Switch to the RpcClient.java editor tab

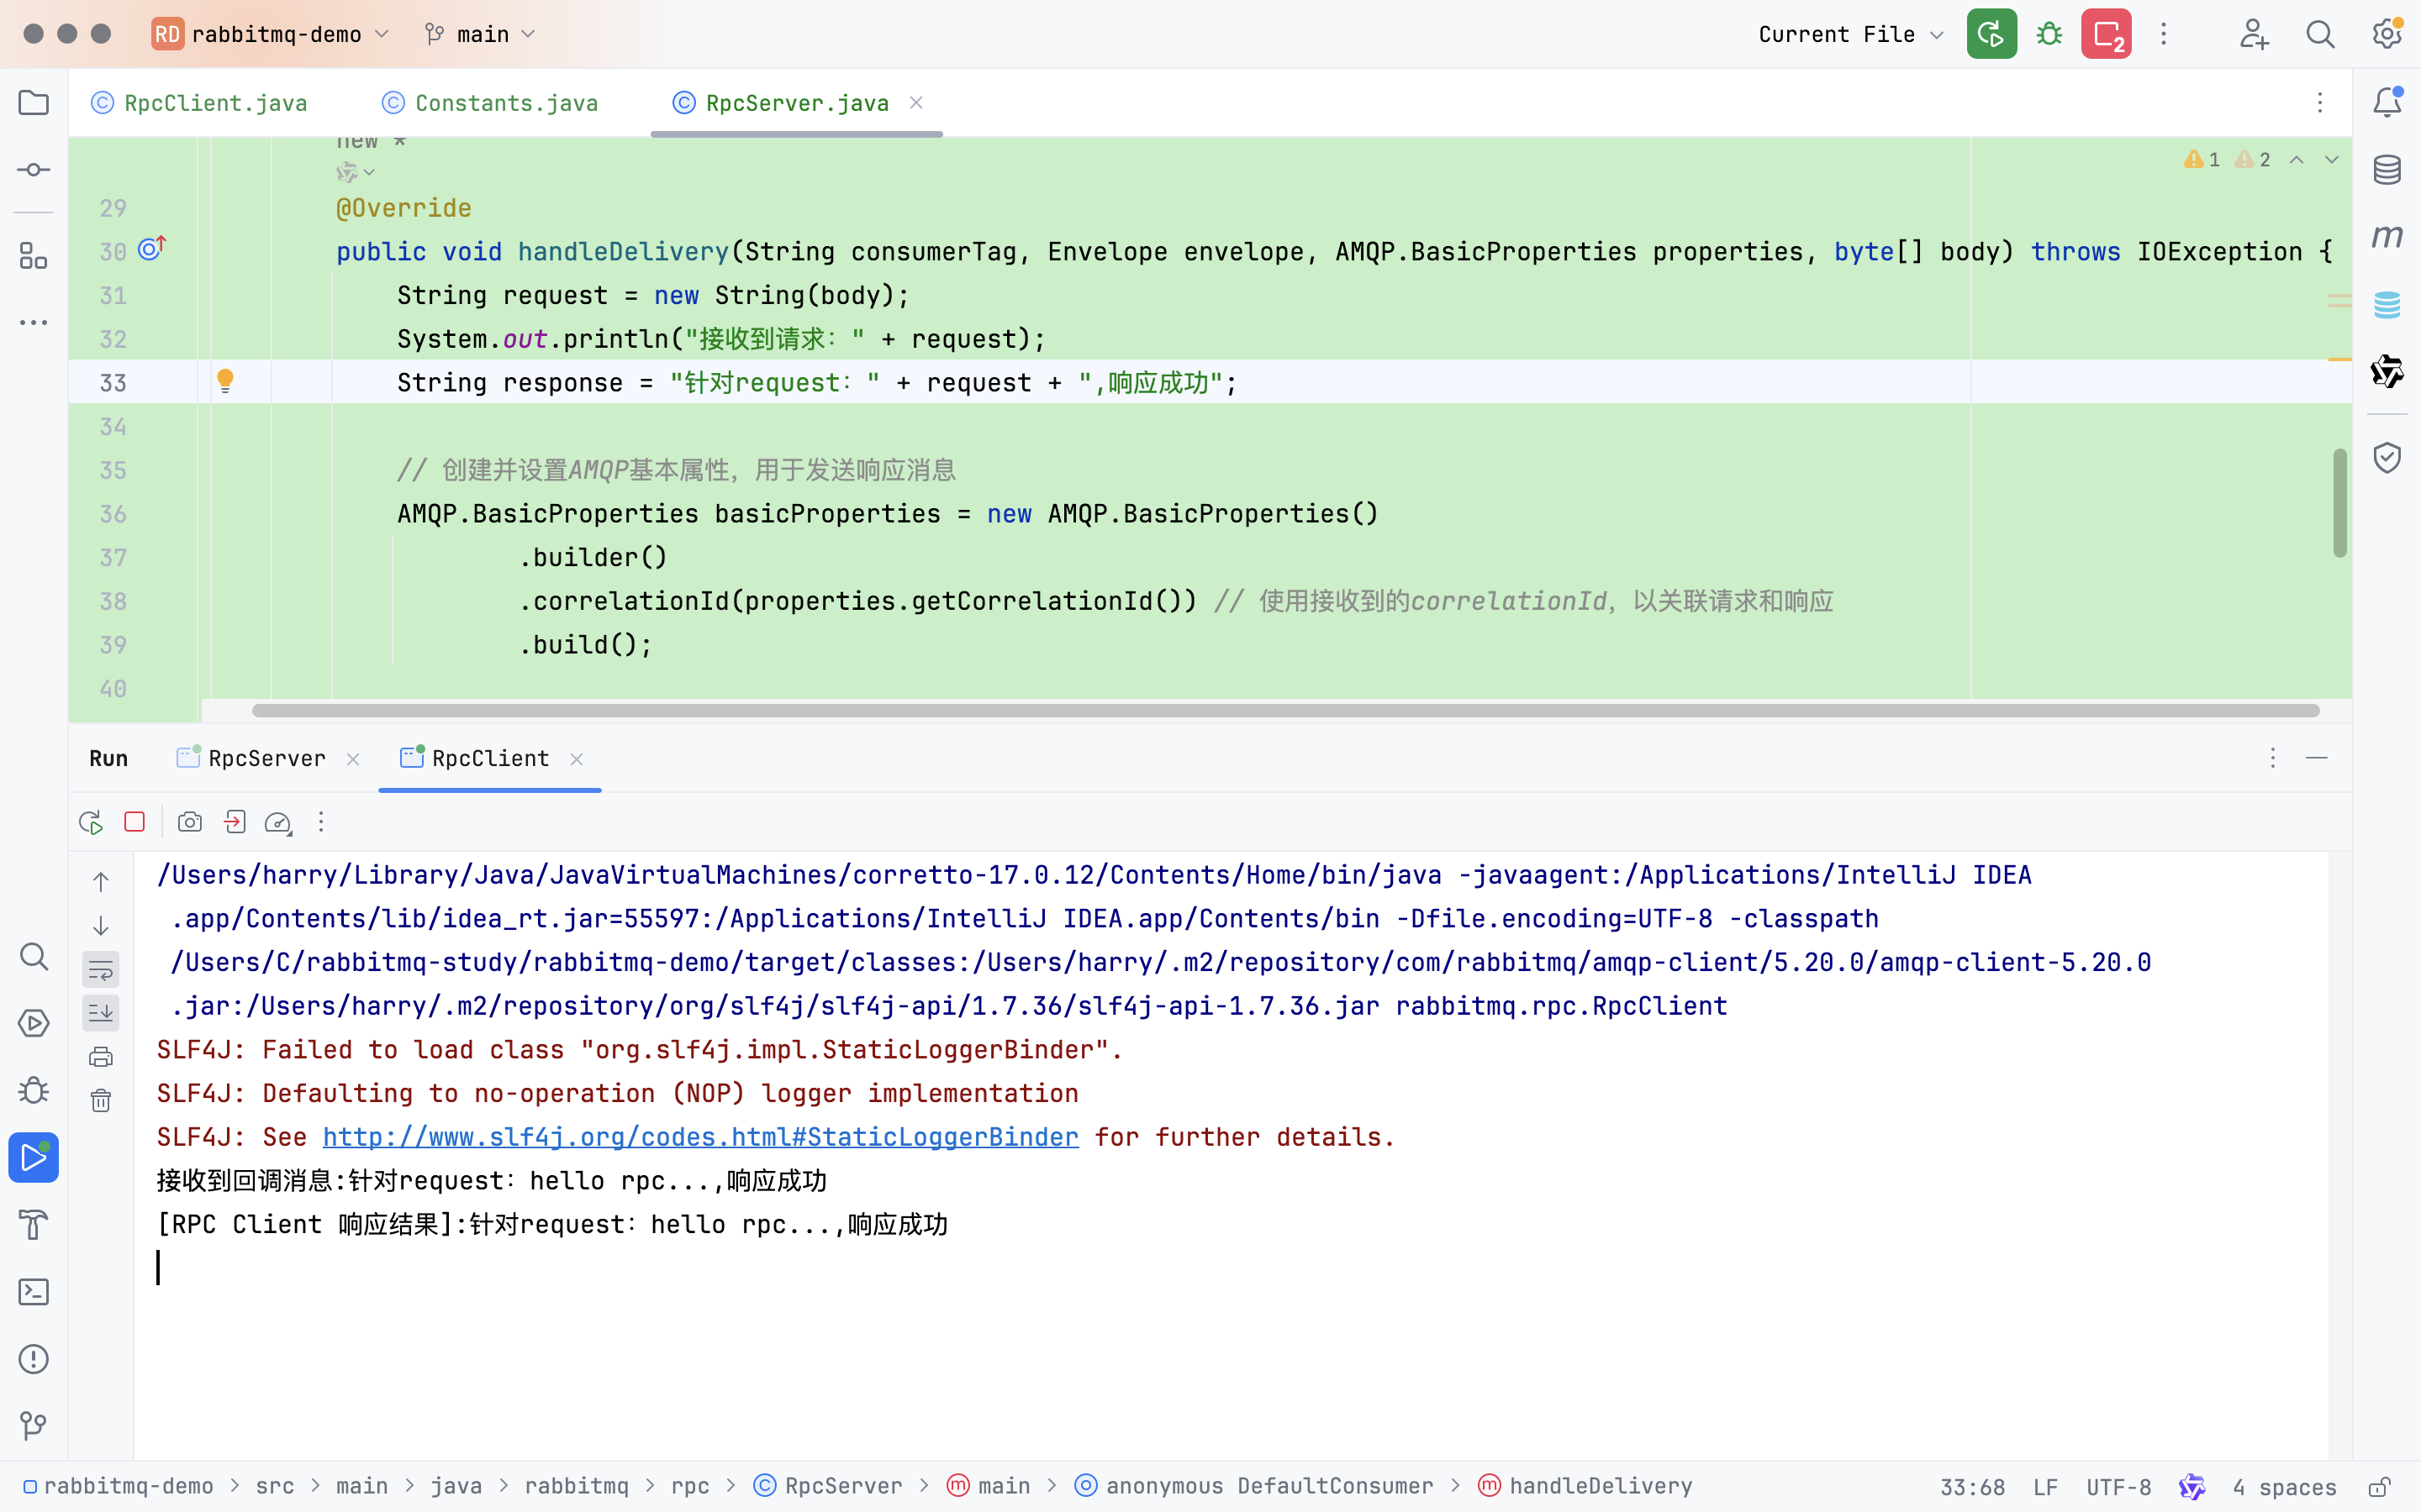pos(214,103)
